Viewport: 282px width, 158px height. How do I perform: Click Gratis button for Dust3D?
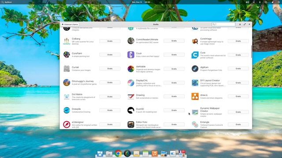(x=174, y=110)
